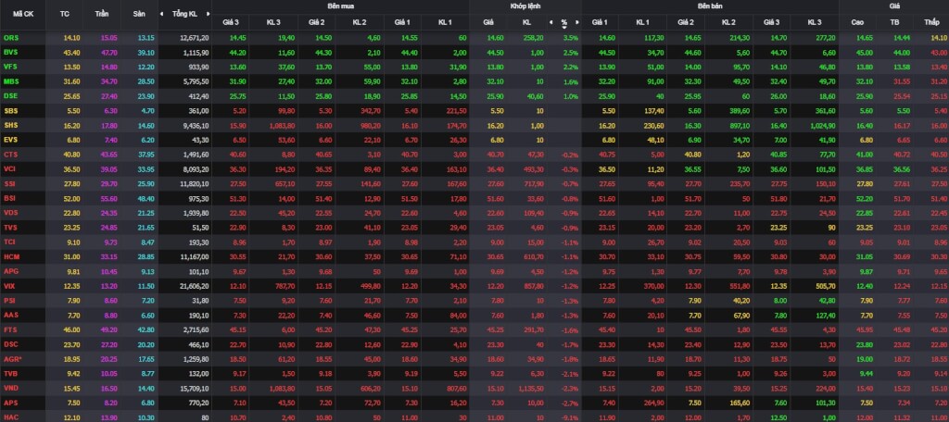Open stock symbol AGR*
The image size is (949, 422).
point(12,358)
